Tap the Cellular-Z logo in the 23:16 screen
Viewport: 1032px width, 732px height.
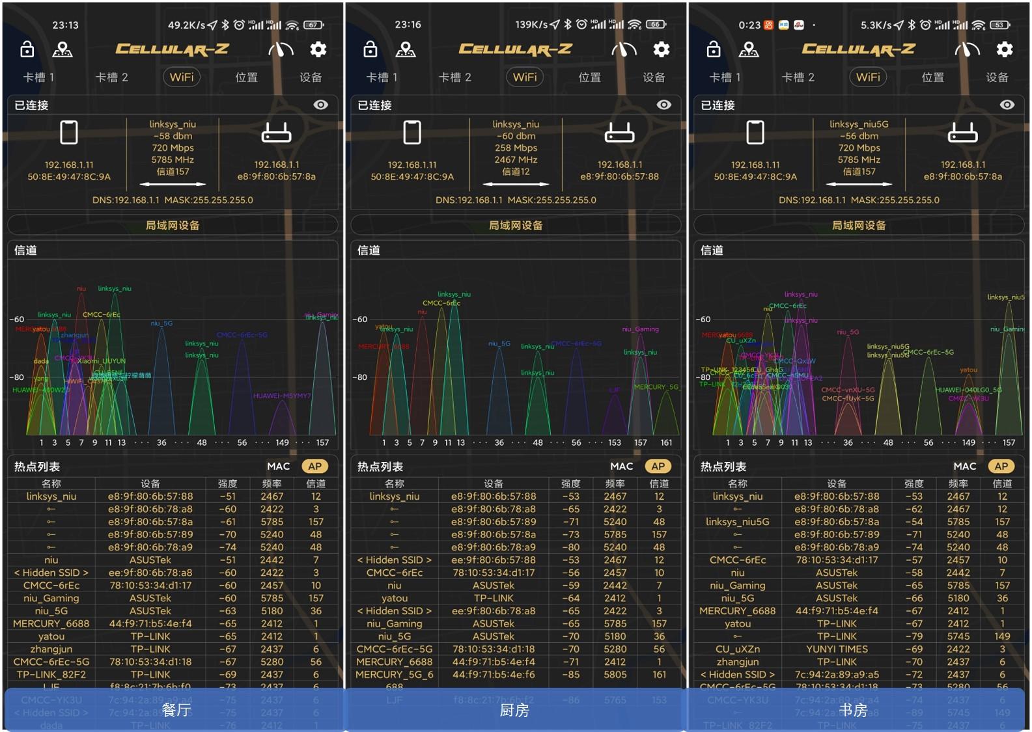(x=516, y=49)
